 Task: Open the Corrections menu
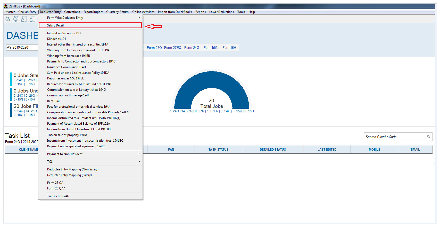point(72,12)
